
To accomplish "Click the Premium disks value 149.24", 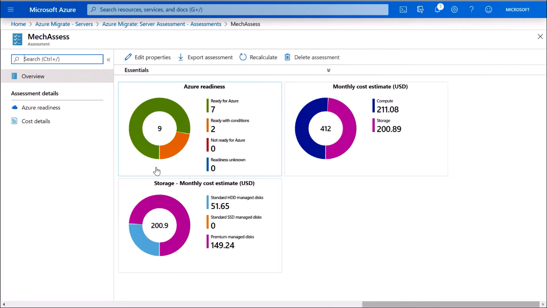I will (x=223, y=245).
